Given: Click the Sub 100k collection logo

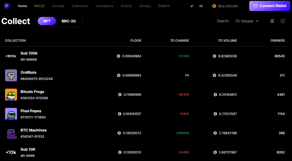Looking at the screenshot, I should (11, 56).
